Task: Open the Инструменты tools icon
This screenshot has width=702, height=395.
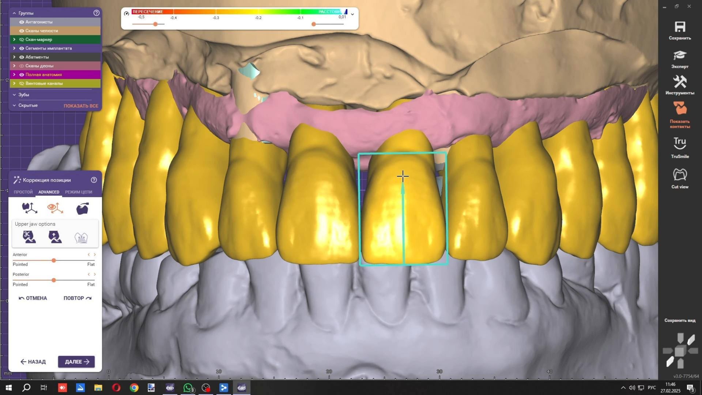Action: tap(680, 82)
